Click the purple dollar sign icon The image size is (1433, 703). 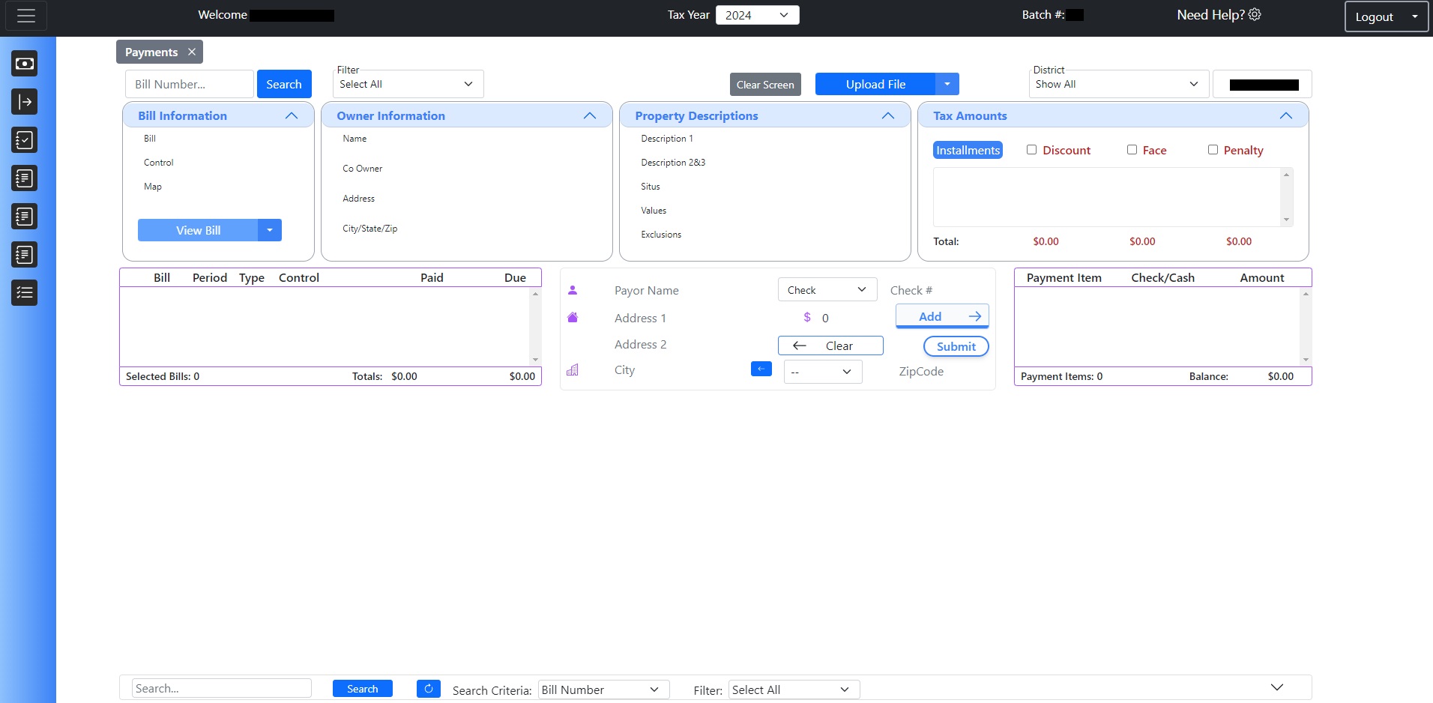click(x=807, y=317)
